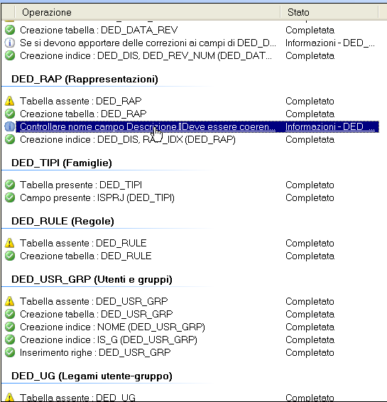387x402 pixels.
Task: Click the green check icon beside Creazione tabella : DED_DATA_REV
Action: (x=10, y=30)
